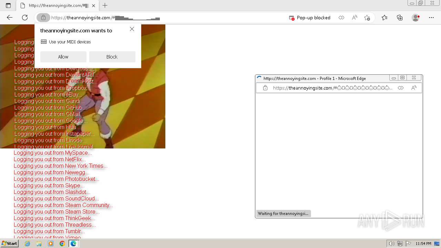
Task: Start Read aloud in the main address bar
Action: click(x=354, y=18)
